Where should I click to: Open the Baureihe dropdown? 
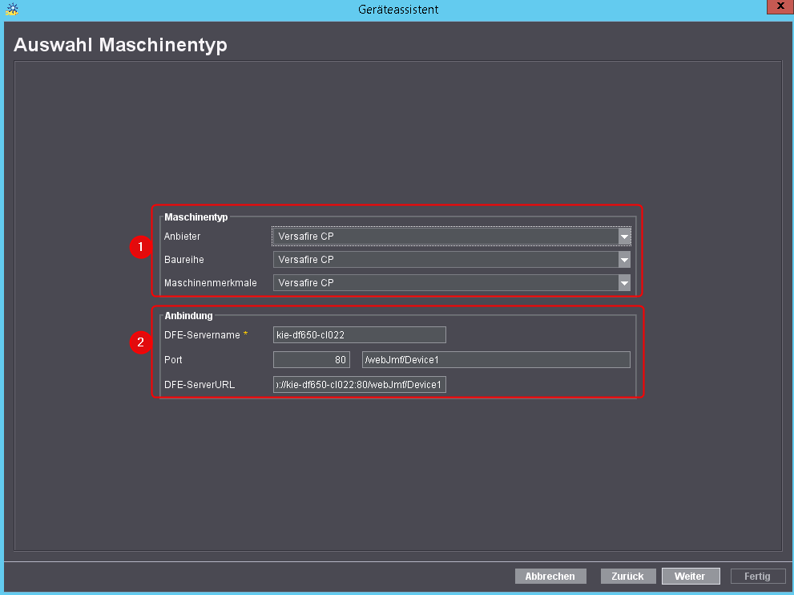tap(451, 260)
